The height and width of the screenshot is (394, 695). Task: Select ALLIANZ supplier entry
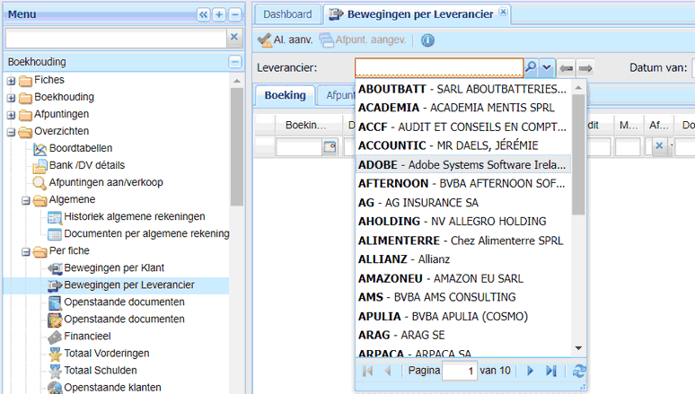[462, 259]
